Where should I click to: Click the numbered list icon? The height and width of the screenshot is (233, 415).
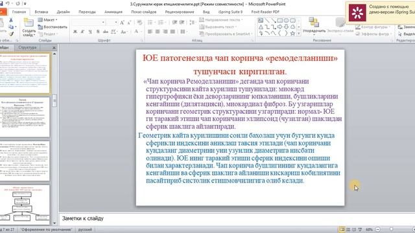[161, 23]
